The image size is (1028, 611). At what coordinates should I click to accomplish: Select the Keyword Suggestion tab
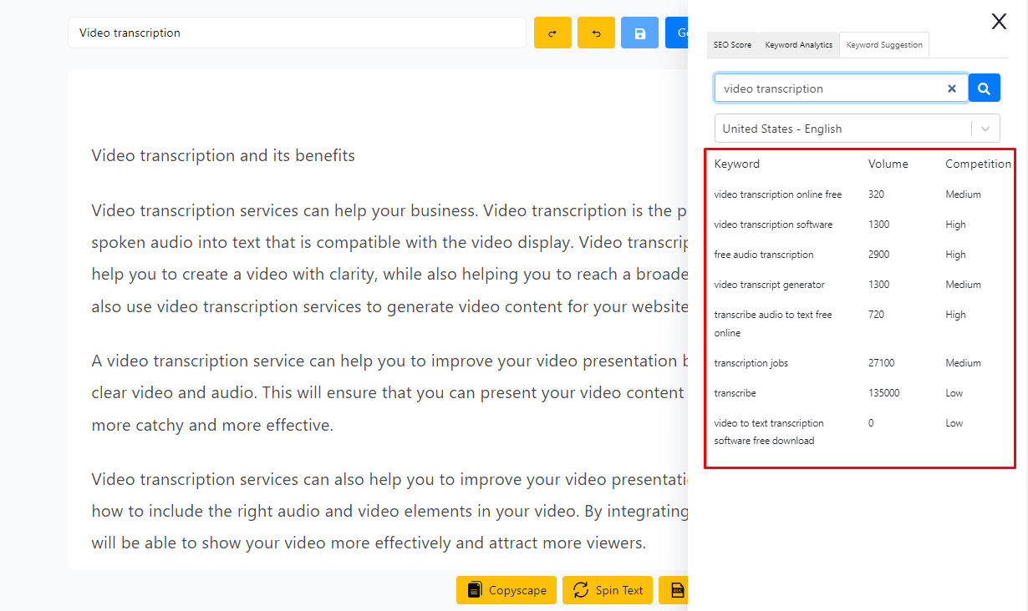point(884,45)
